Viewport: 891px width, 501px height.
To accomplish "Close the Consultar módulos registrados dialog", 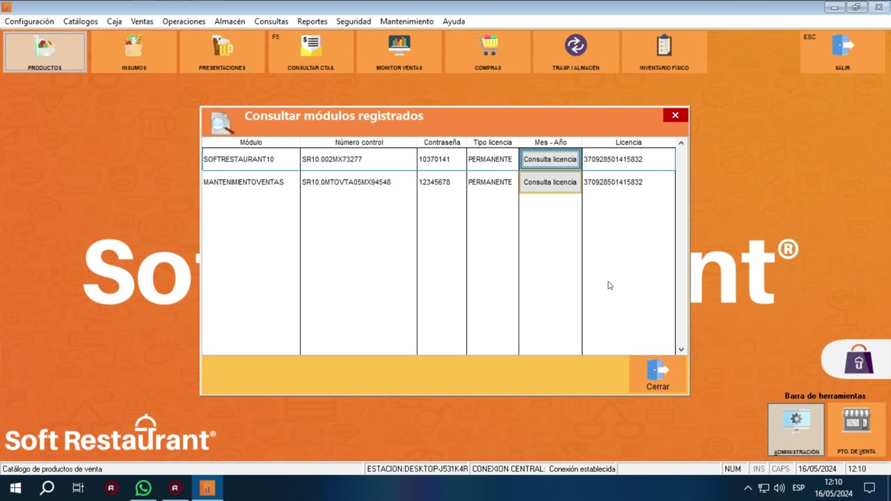I will [675, 116].
